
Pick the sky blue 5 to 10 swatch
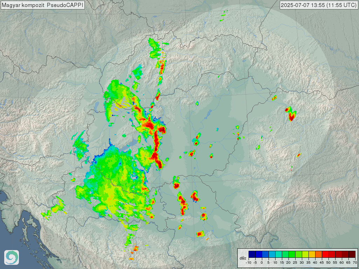point(272,254)
